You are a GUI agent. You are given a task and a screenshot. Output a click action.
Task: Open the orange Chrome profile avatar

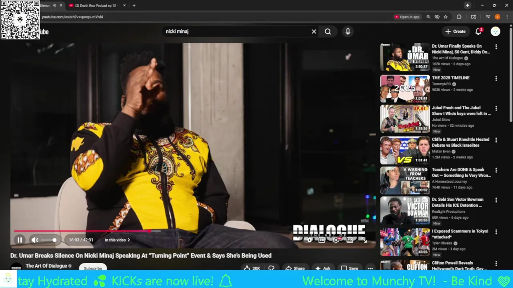point(497,17)
